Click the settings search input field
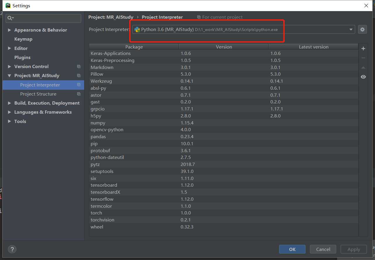 (x=43, y=18)
